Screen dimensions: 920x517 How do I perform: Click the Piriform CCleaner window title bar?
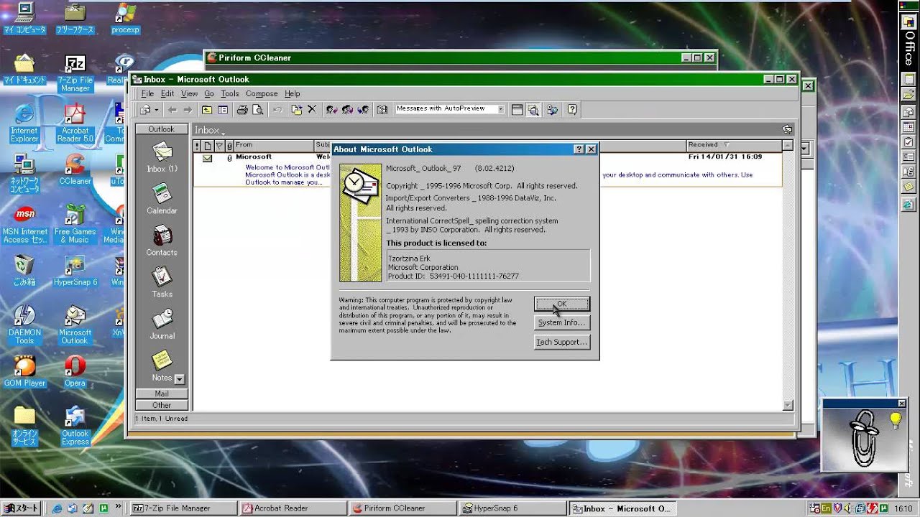point(460,57)
